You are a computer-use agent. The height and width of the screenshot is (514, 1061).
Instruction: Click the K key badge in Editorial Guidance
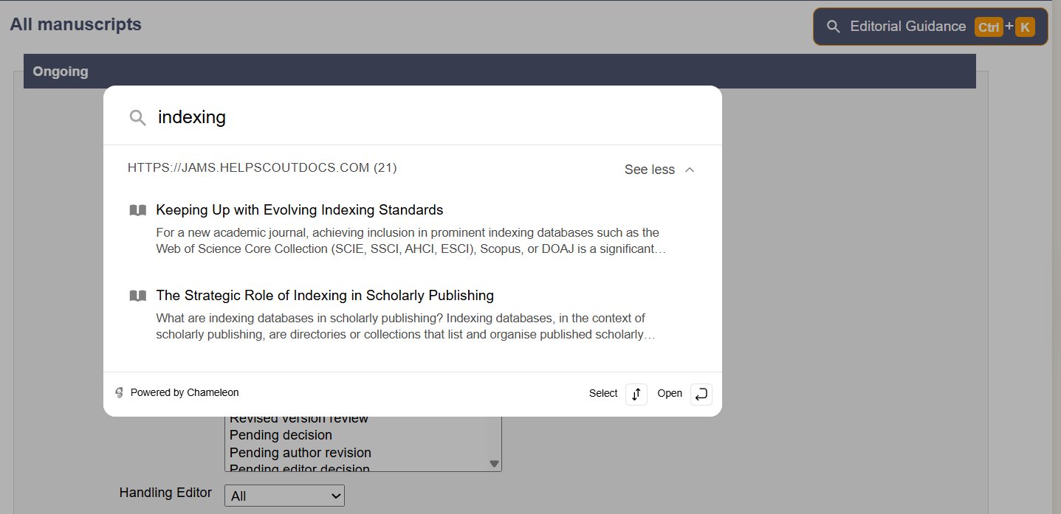[x=1025, y=27]
